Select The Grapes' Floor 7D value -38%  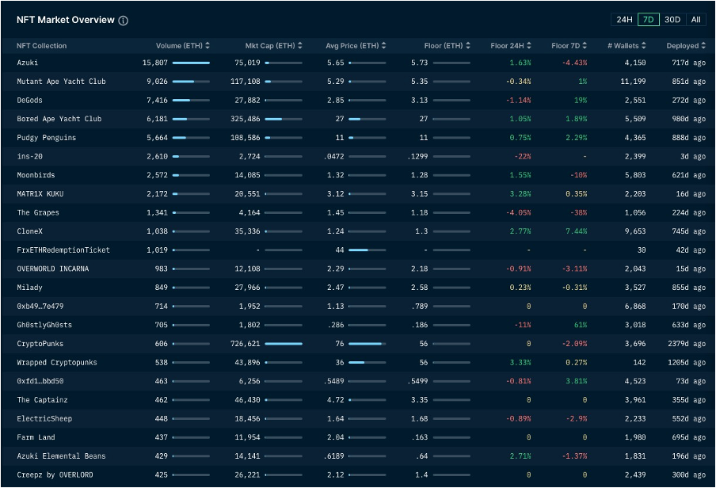tap(578, 212)
